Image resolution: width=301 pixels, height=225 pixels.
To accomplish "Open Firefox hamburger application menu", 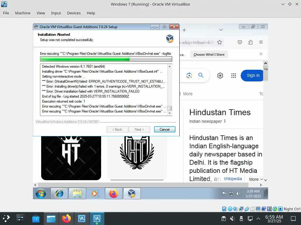I will pos(261,42).
